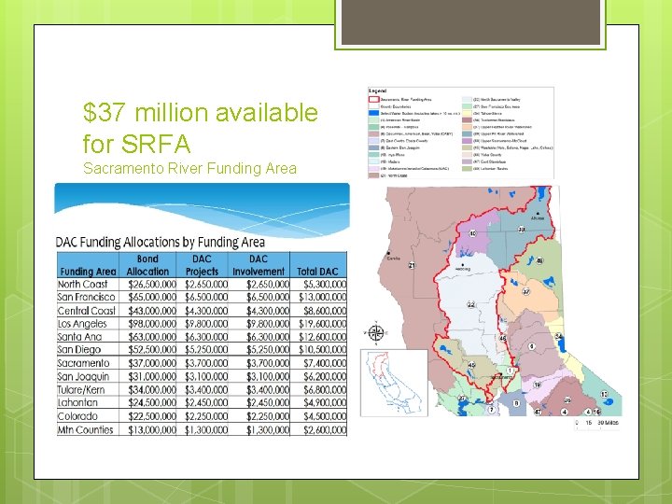The height and width of the screenshot is (504, 672).
Task: Click the "DAC Projects" column header
Action: (x=202, y=265)
